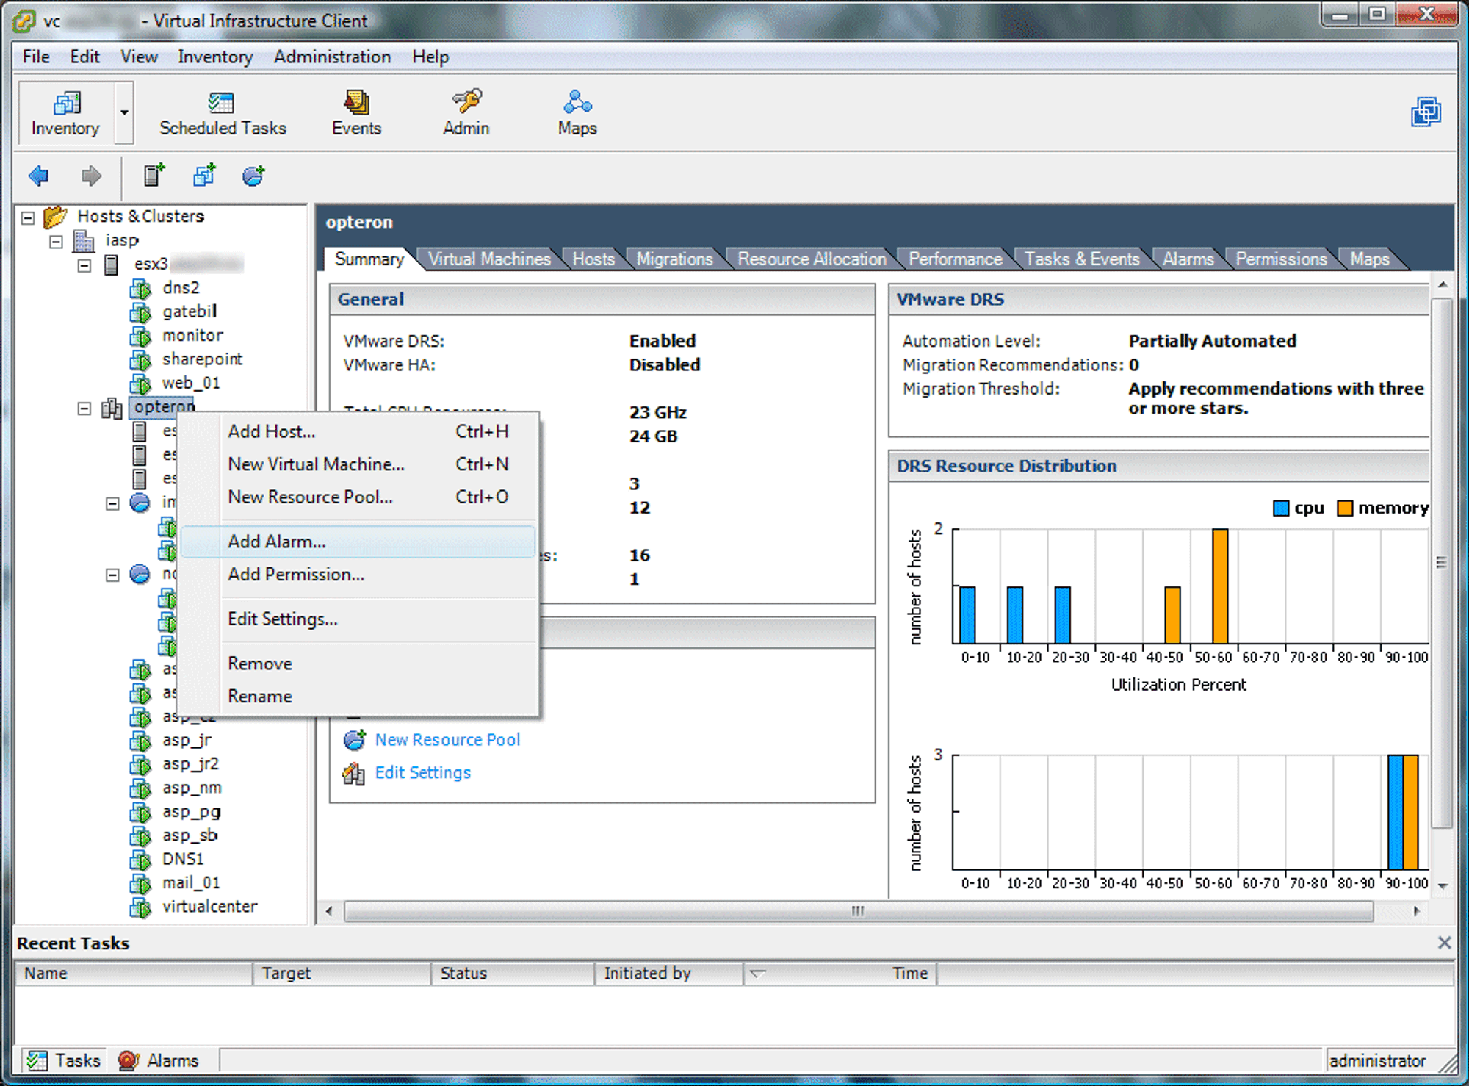This screenshot has height=1086, width=1469.
Task: Open the Events view icon
Action: pyautogui.click(x=356, y=113)
